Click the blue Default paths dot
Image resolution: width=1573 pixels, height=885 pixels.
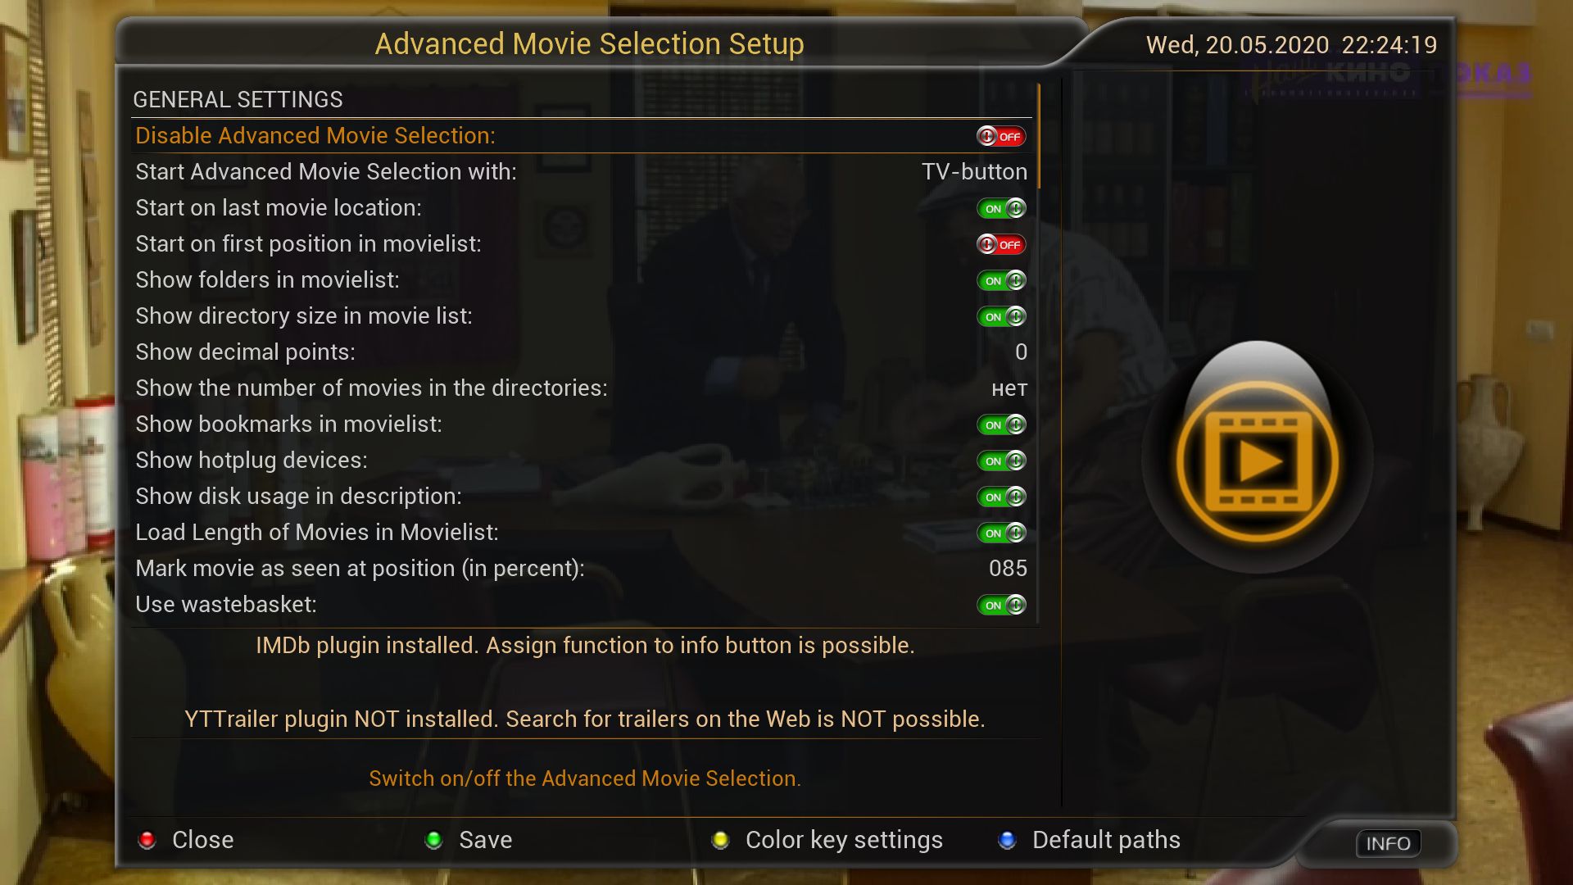(1008, 840)
